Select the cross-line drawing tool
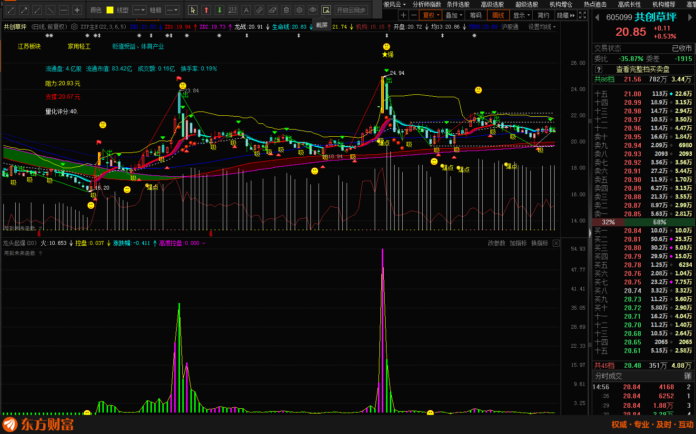The width and height of the screenshot is (696, 434). click(77, 10)
